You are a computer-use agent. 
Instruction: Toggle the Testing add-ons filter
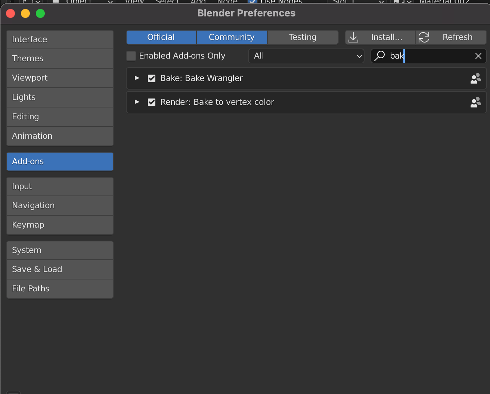click(x=303, y=37)
